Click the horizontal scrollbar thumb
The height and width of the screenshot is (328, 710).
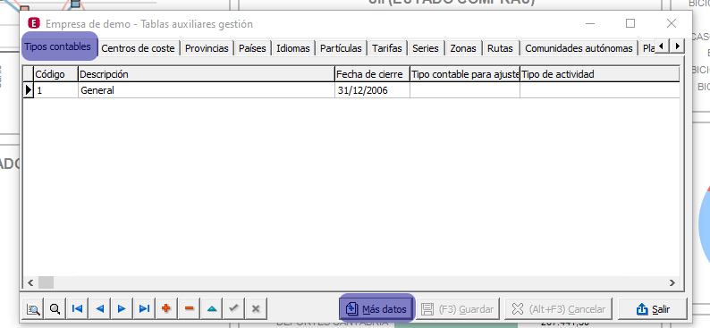tap(46, 282)
